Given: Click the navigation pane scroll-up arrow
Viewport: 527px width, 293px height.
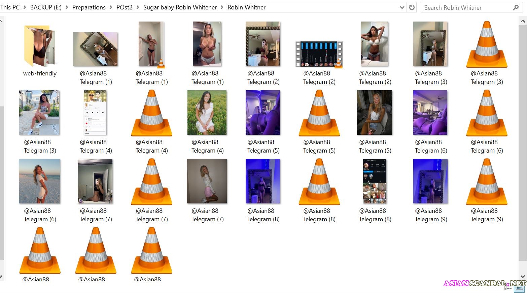Looking at the screenshot, I should tap(1, 21).
